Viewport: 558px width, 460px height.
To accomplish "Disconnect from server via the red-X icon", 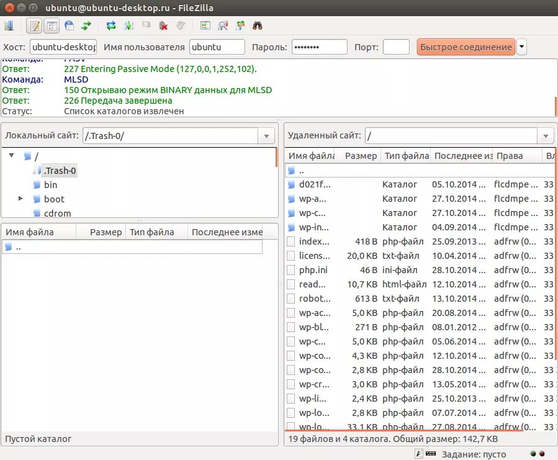I will click(x=163, y=25).
